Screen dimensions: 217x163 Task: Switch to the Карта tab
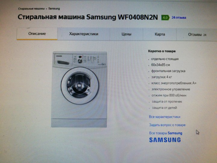160,34
